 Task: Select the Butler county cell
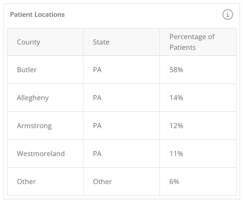[x=27, y=70]
